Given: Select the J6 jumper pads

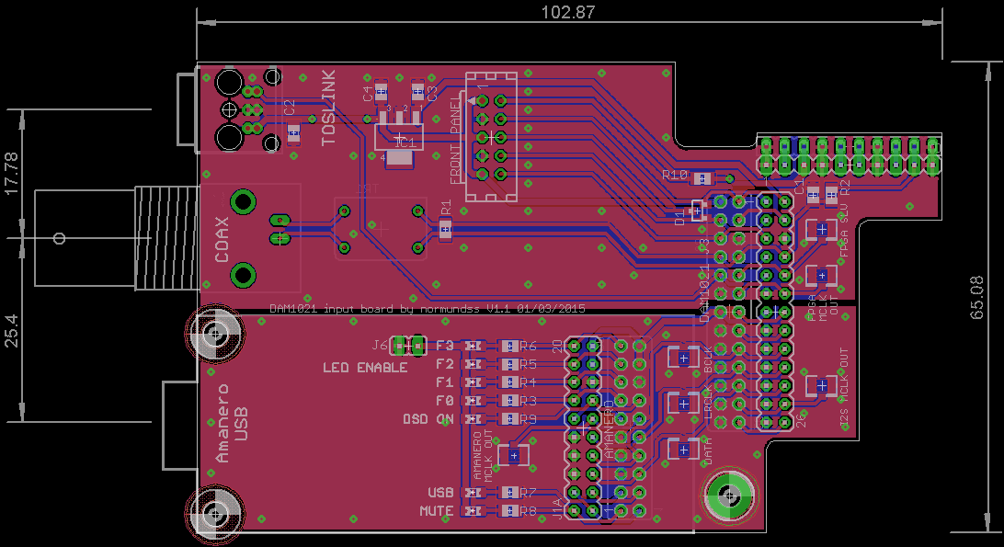Looking at the screenshot, I should (x=408, y=346).
